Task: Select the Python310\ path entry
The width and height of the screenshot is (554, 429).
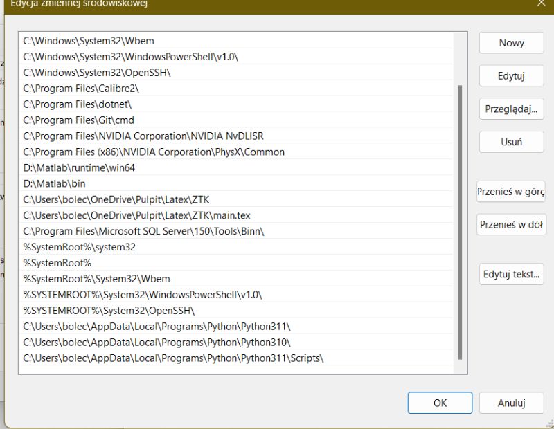Action: click(236, 343)
